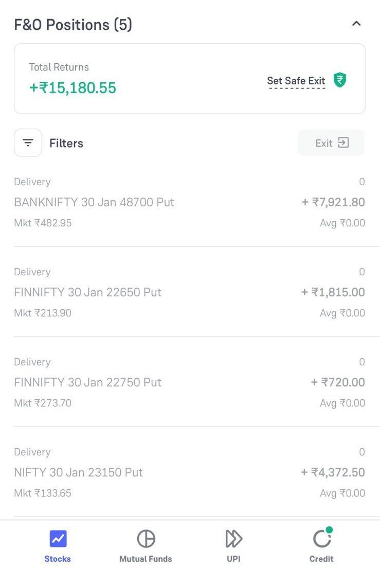The image size is (380, 585).
Task: Tap the green rupee shield icon
Action: (340, 80)
